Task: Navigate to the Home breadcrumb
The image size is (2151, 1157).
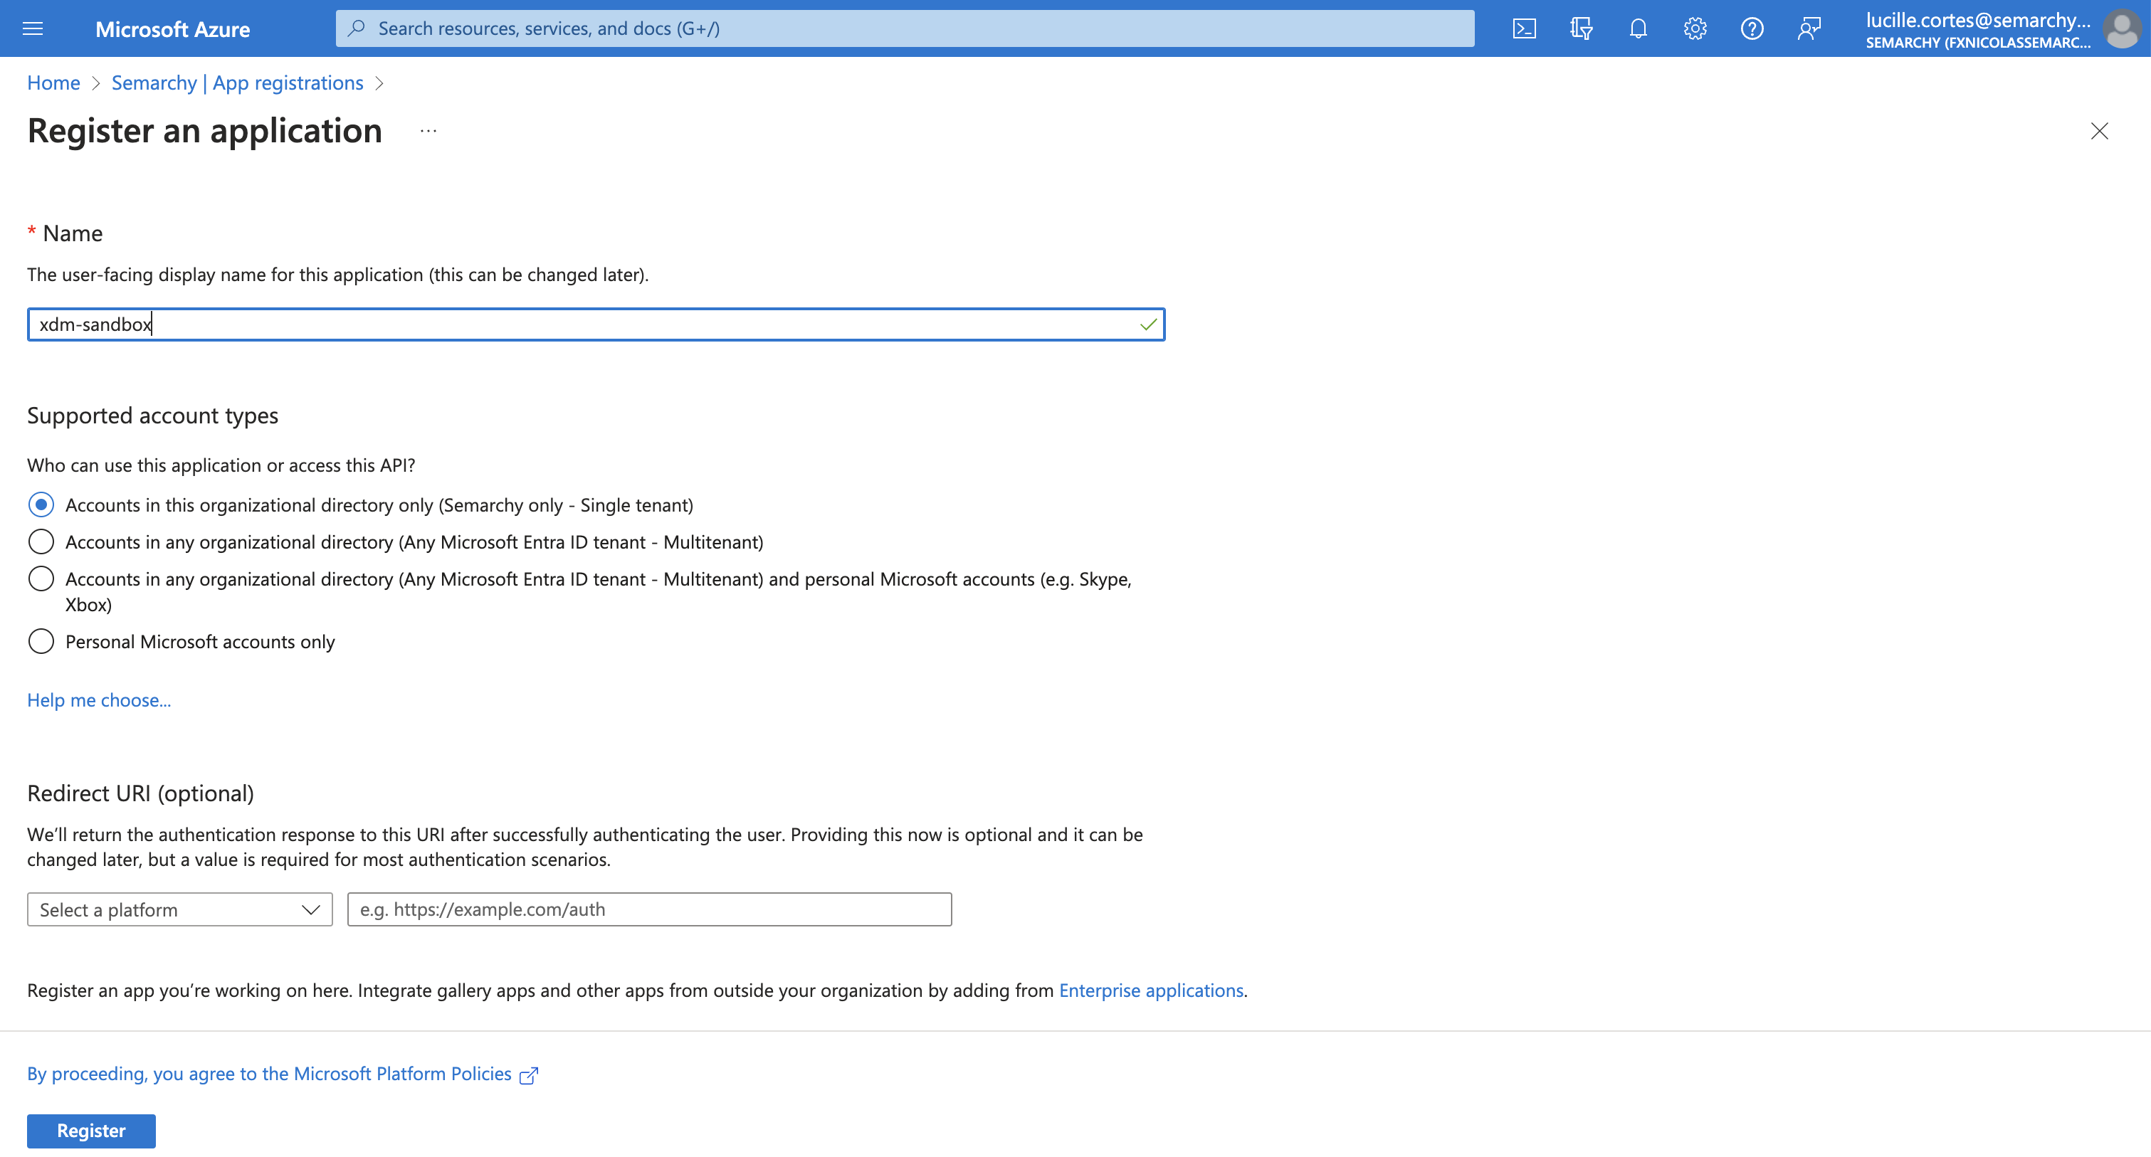Action: pyautogui.click(x=53, y=83)
